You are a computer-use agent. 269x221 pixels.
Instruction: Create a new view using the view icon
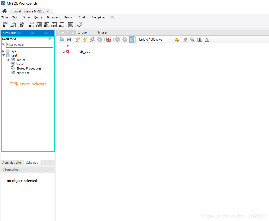coord(46,25)
